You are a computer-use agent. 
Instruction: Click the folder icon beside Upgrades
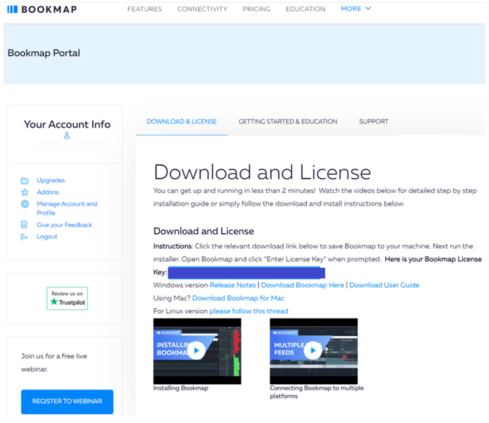click(x=25, y=181)
